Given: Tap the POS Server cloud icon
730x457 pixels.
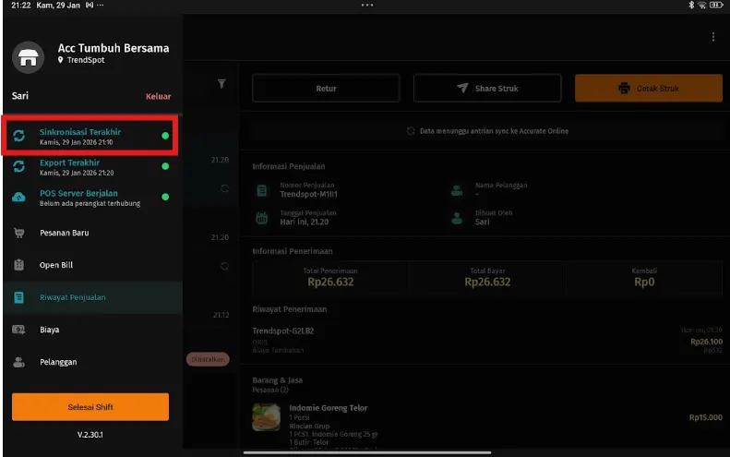Looking at the screenshot, I should pos(18,197).
